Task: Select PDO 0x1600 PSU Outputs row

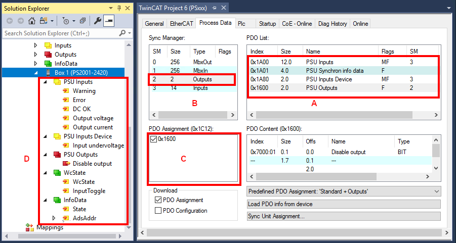Action: 344,88
